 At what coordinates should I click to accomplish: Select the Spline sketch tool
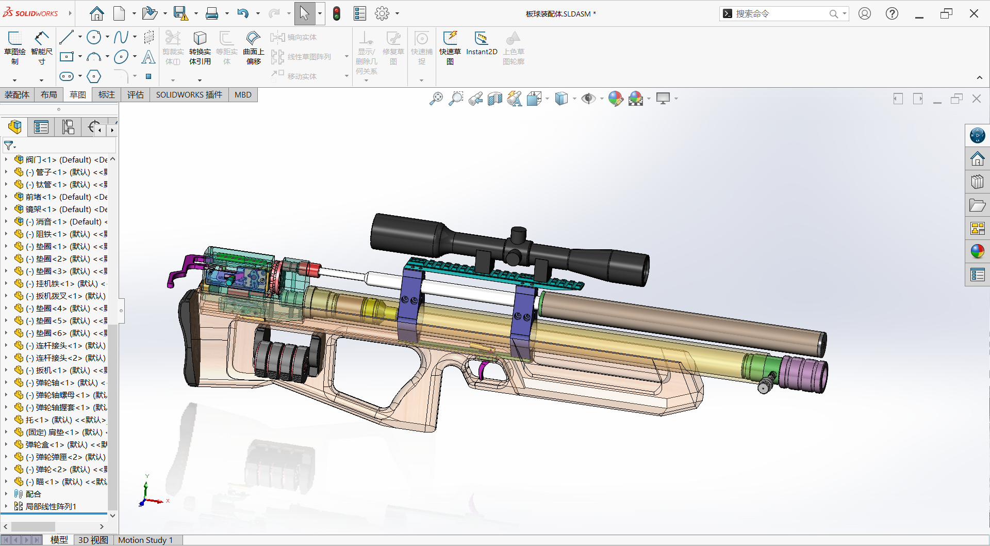[x=121, y=37]
